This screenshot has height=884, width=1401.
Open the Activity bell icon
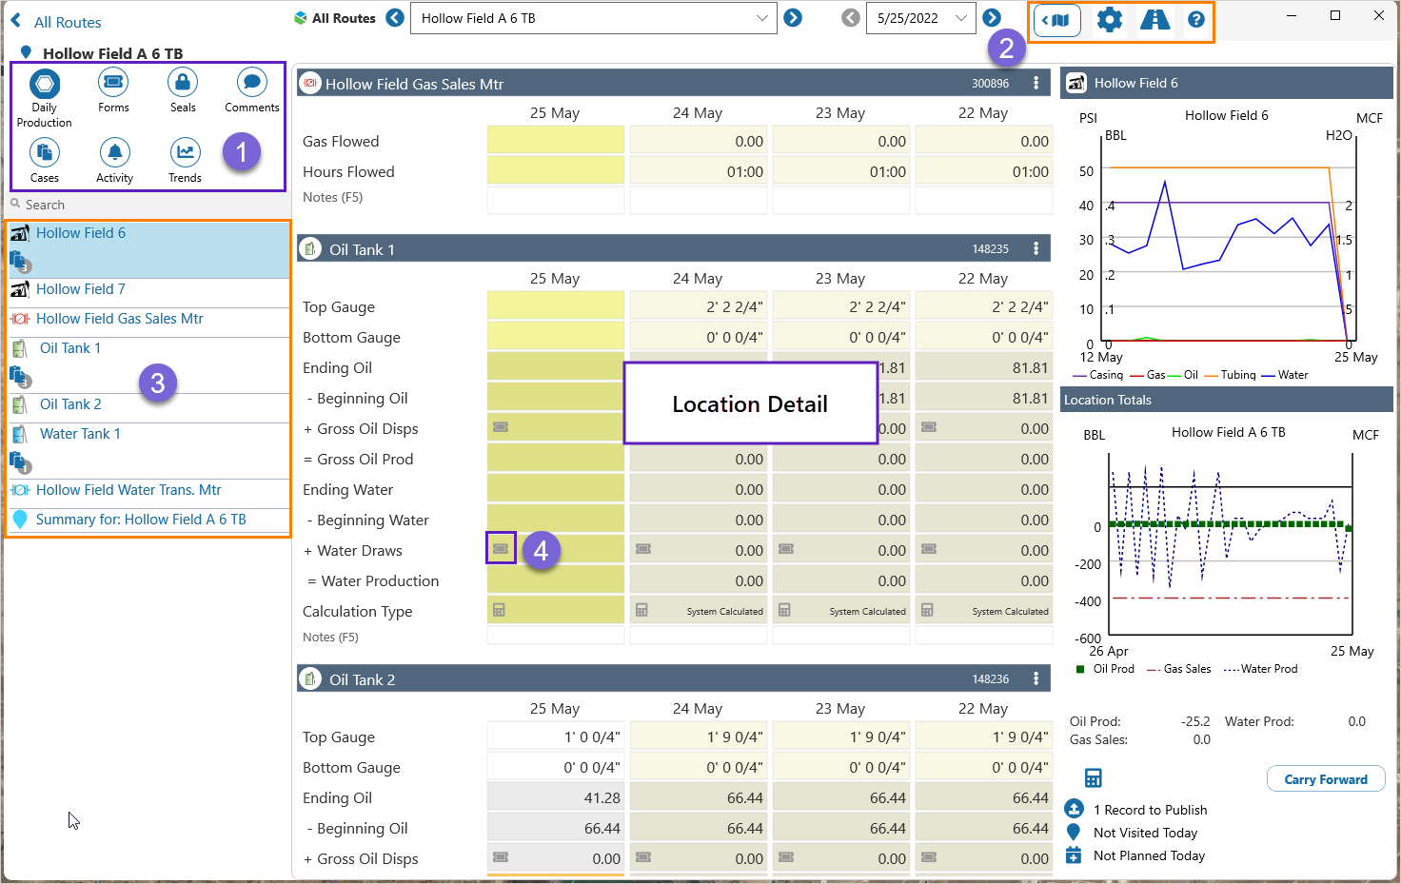click(114, 153)
